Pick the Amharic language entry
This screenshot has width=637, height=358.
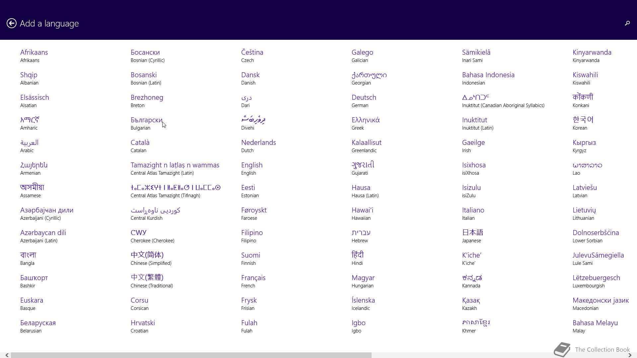click(x=30, y=124)
